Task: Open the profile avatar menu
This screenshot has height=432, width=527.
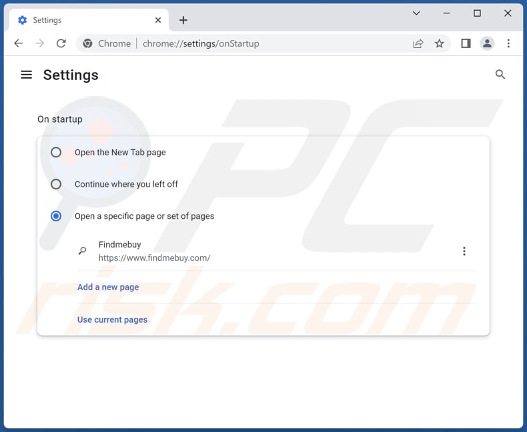Action: pyautogui.click(x=487, y=43)
